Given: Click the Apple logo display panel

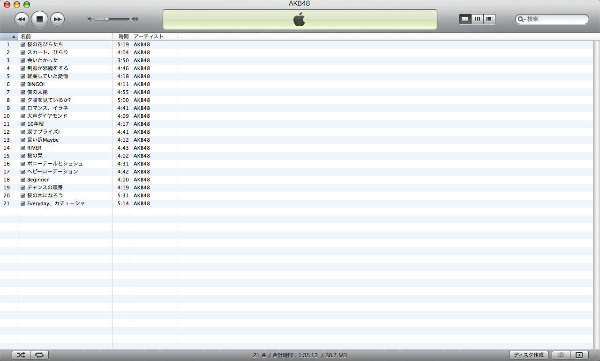Looking at the screenshot, I should [300, 20].
